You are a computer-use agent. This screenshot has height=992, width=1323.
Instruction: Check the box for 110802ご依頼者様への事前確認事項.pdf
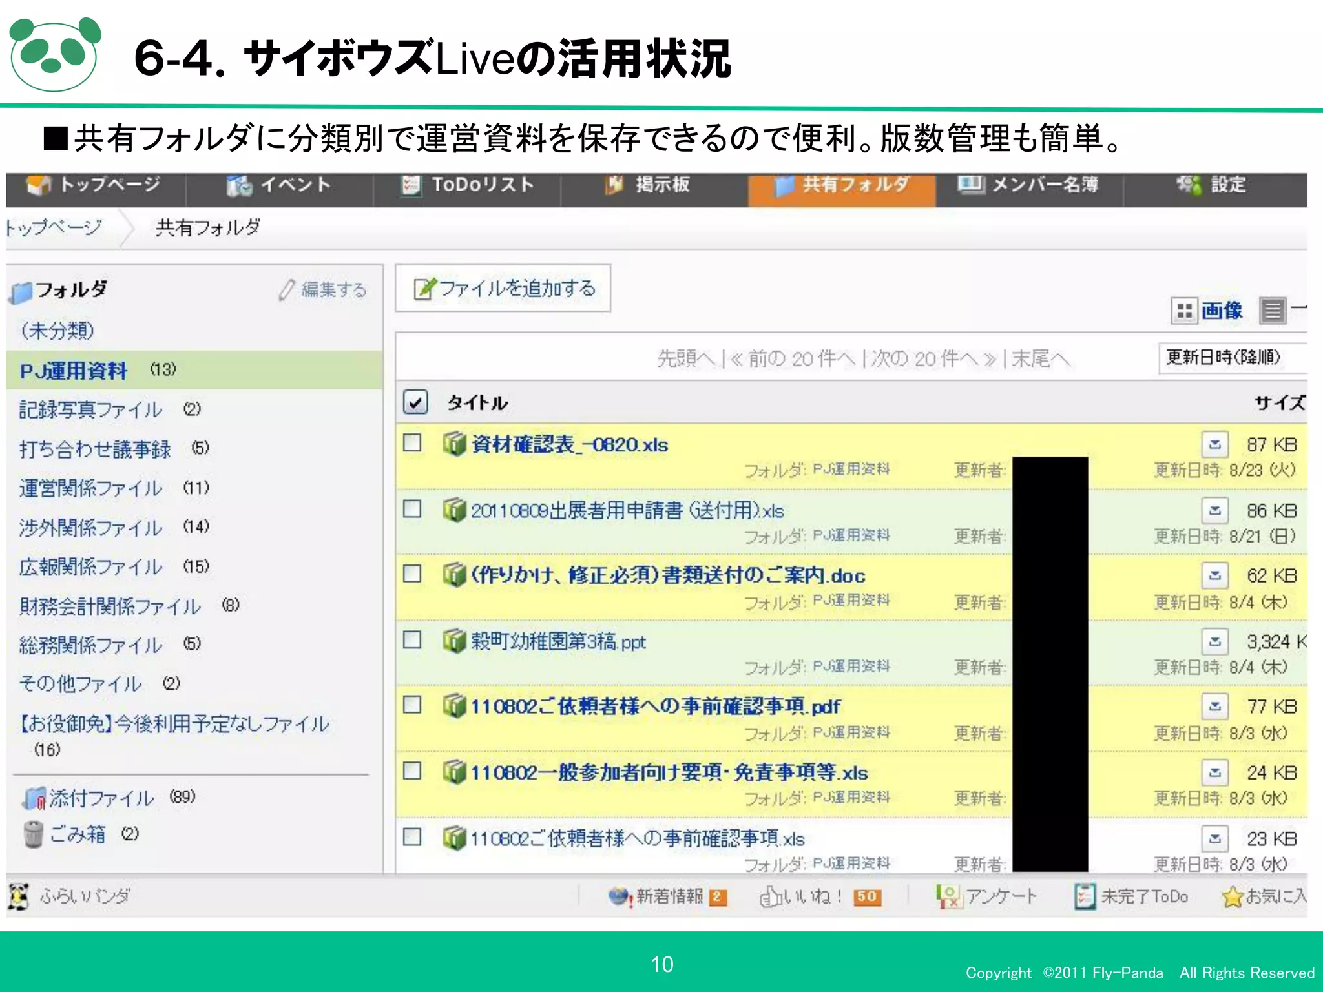tap(412, 704)
